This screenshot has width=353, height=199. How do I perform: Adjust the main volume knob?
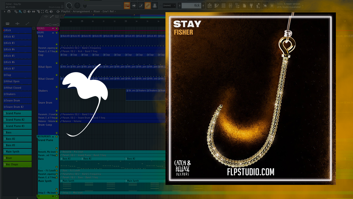coord(69,5)
